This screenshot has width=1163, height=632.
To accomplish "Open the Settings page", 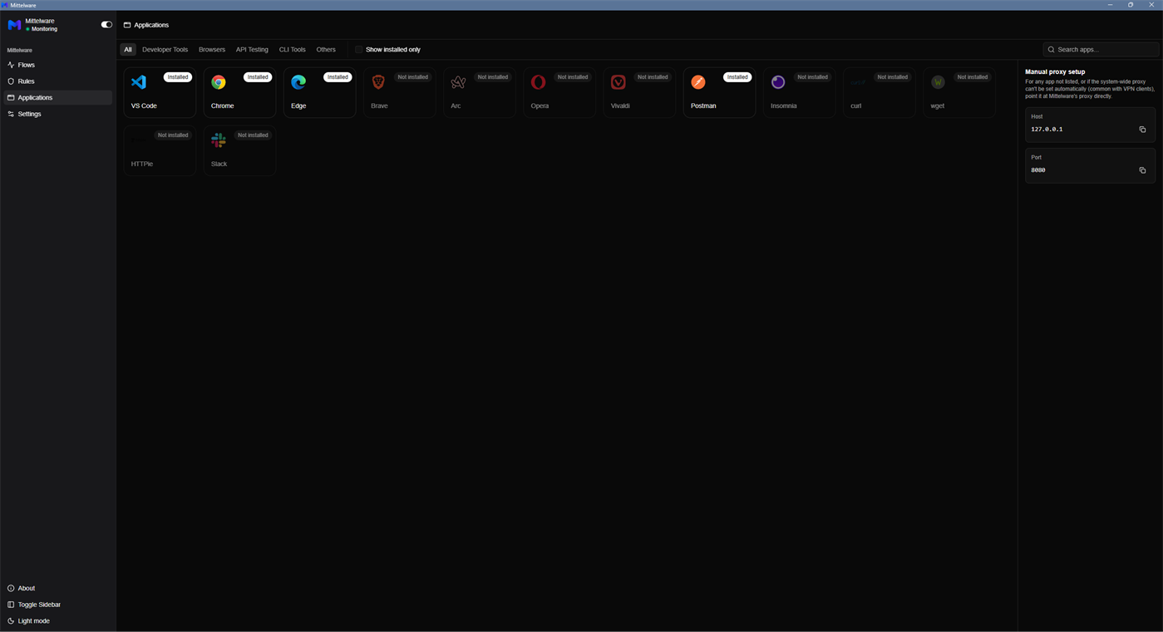I will [x=57, y=114].
